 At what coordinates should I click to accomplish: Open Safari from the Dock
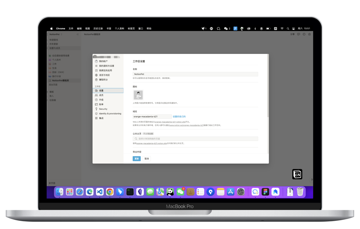(80, 192)
